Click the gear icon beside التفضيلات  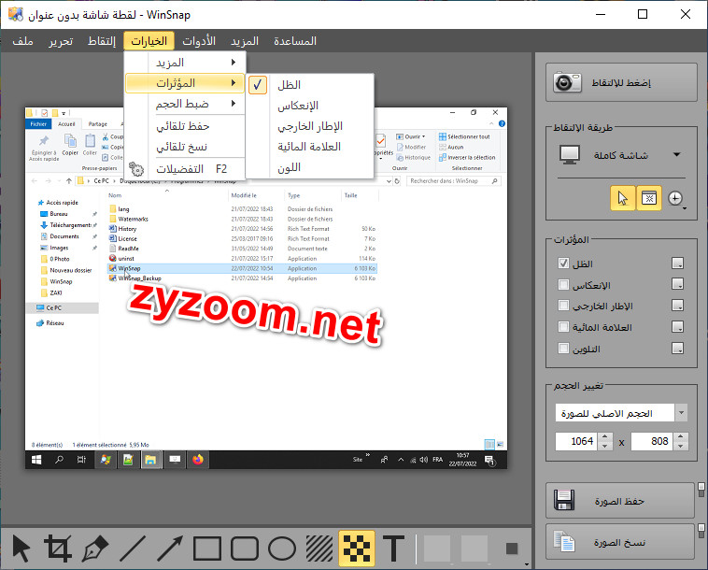tap(136, 169)
